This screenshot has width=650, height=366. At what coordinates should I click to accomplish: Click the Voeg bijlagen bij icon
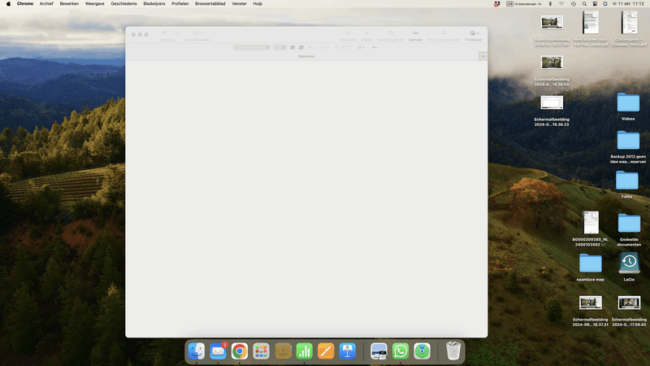pos(391,33)
